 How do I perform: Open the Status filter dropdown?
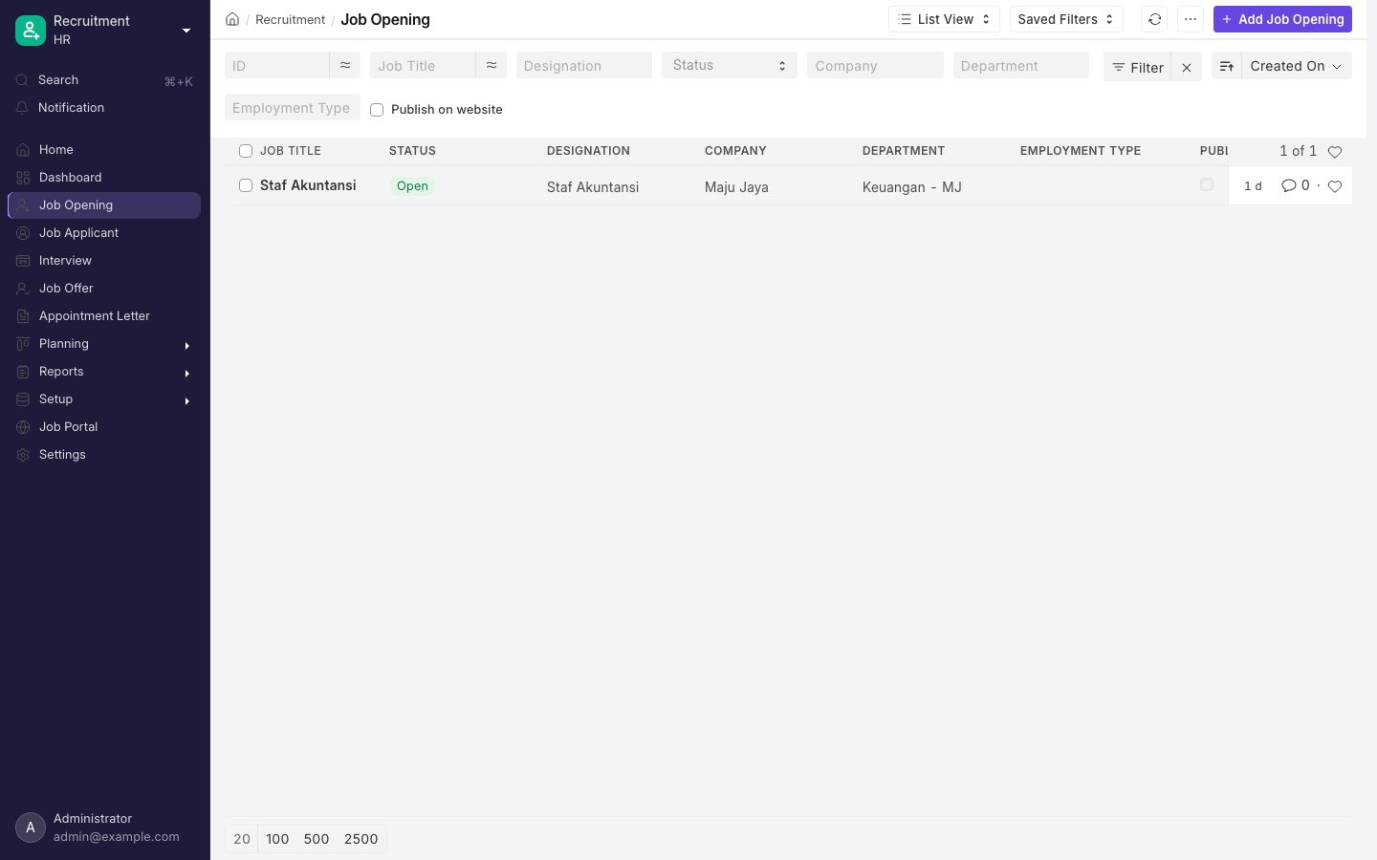pos(730,65)
